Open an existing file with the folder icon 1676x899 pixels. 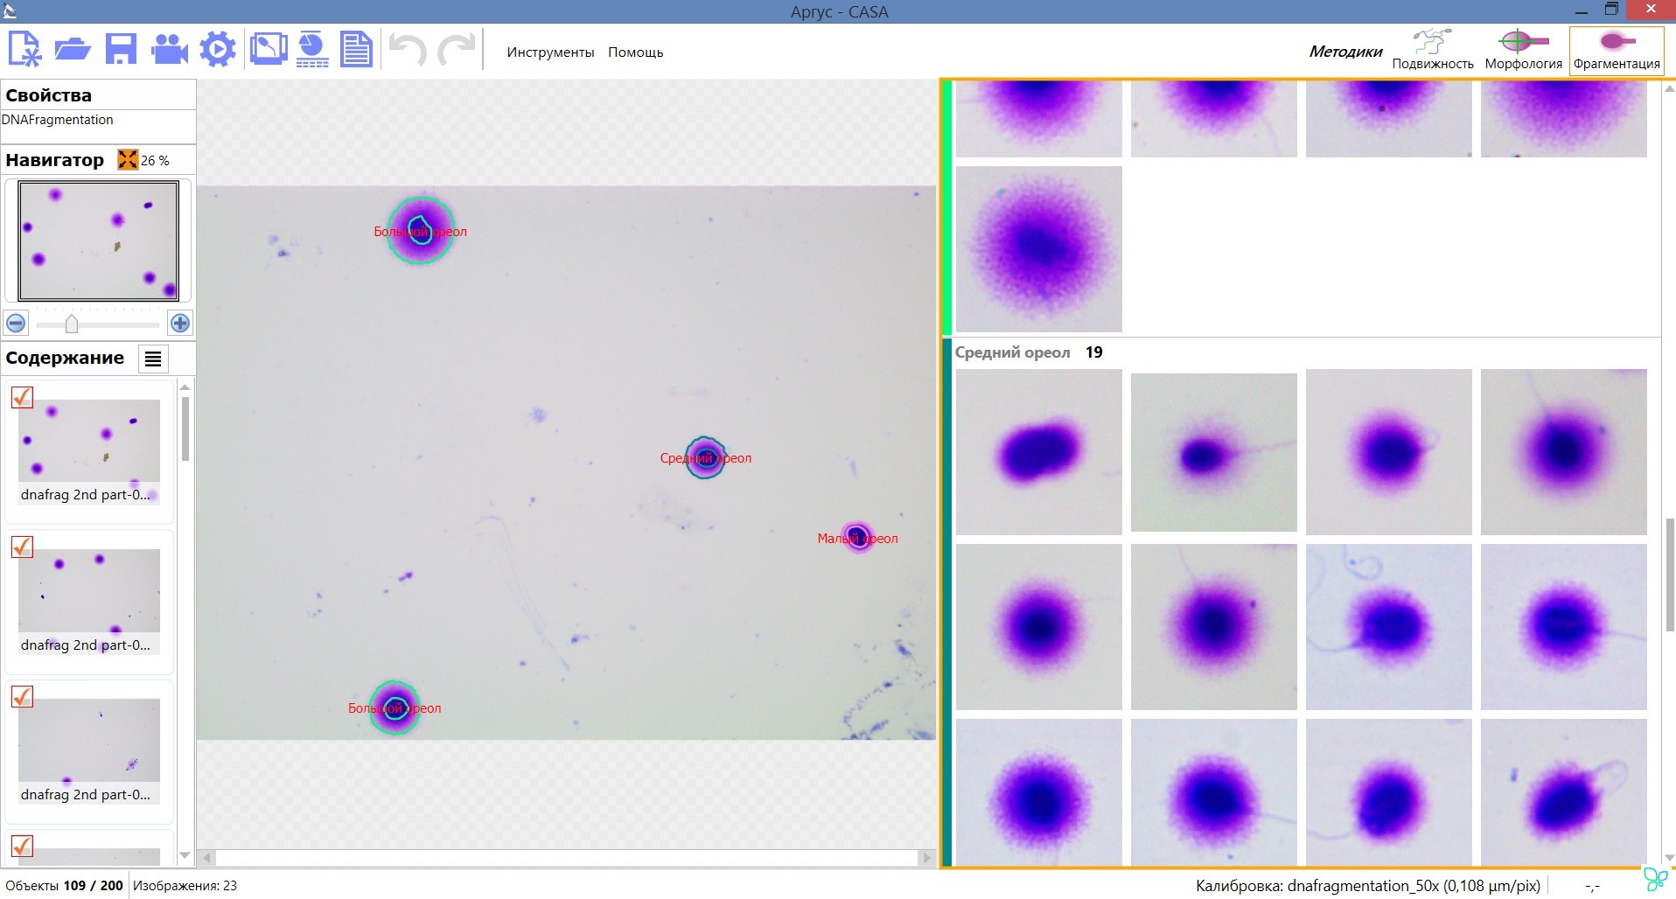(73, 49)
